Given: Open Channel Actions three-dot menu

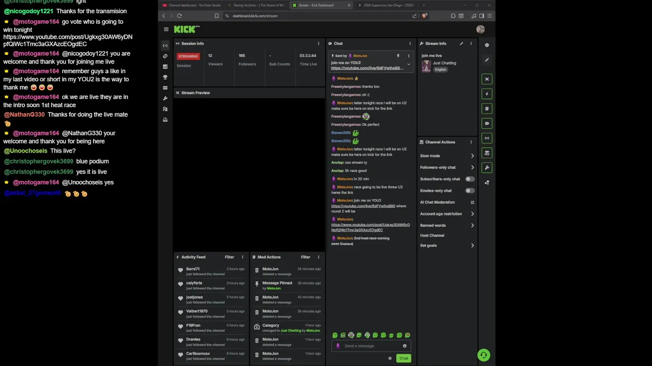Looking at the screenshot, I should [471, 142].
